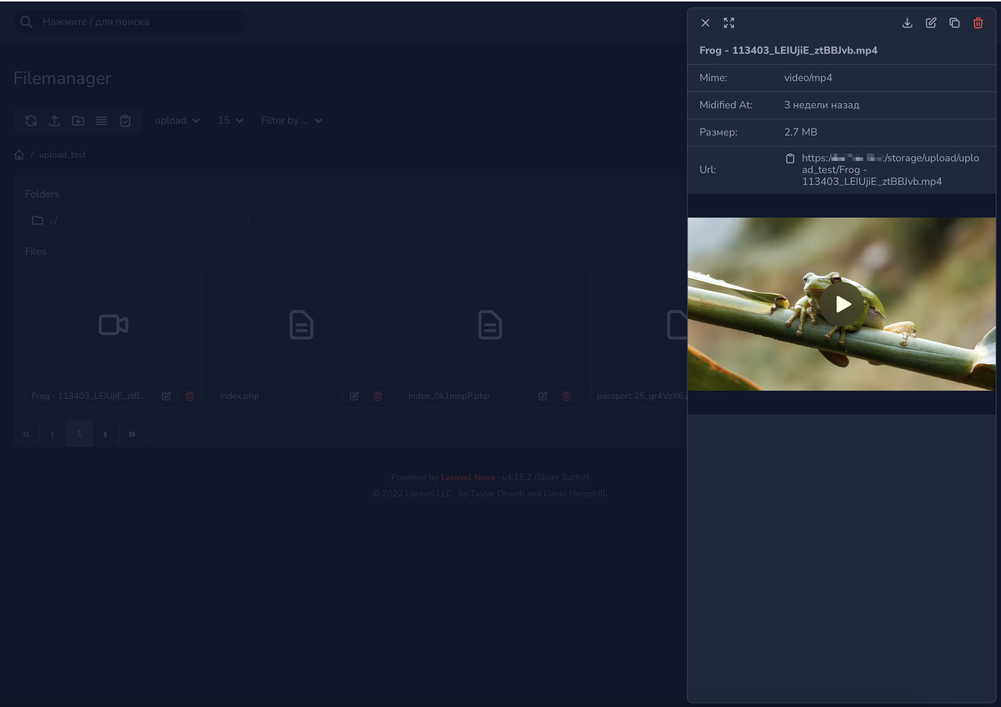
Task: Go to home folder breadcrumb icon
Action: coord(19,155)
